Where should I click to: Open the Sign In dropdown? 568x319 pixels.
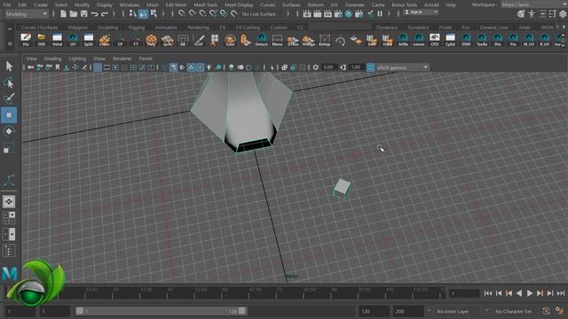421,12
